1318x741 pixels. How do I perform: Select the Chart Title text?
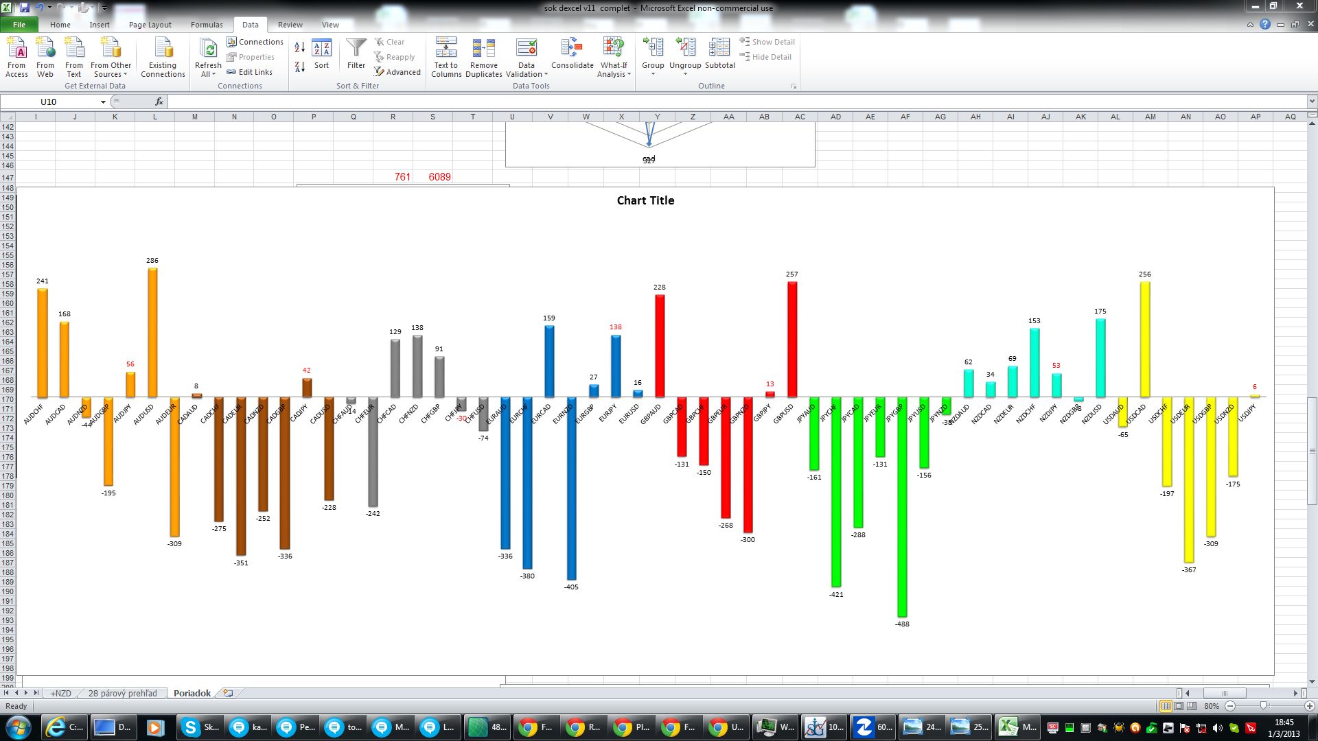tap(645, 200)
